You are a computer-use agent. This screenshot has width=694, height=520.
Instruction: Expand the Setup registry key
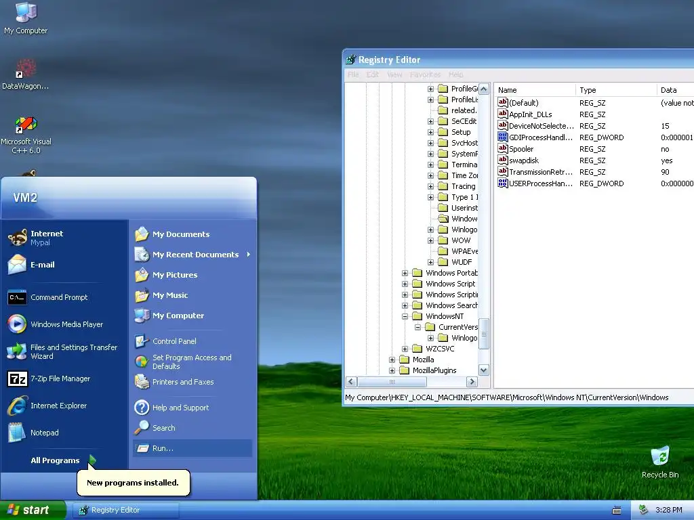point(430,132)
